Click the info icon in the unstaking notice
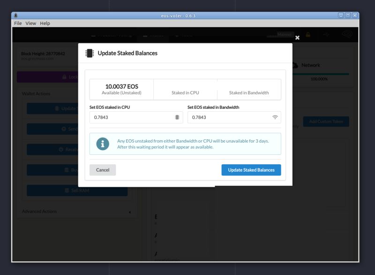 point(103,143)
